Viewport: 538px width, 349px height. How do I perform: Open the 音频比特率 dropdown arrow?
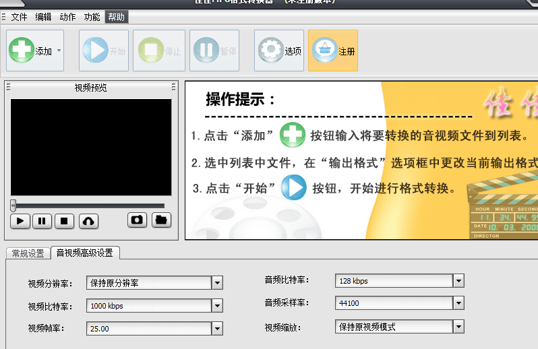[458, 281]
